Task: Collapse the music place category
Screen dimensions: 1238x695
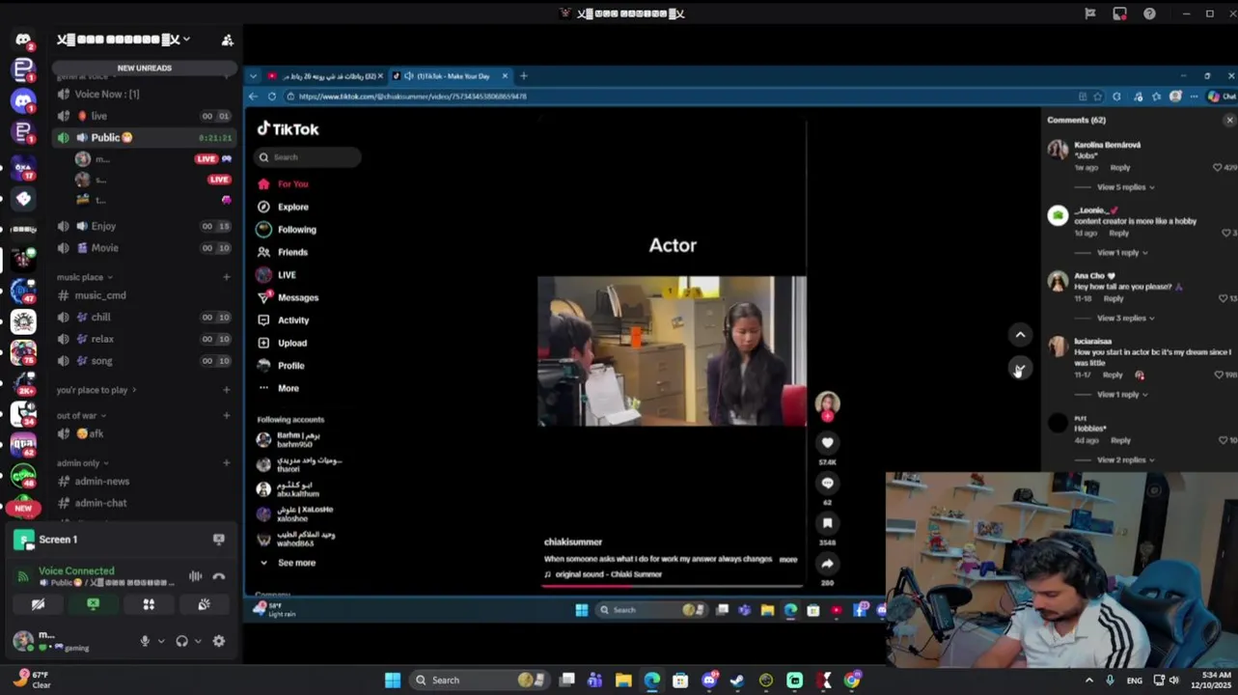Action: (84, 277)
